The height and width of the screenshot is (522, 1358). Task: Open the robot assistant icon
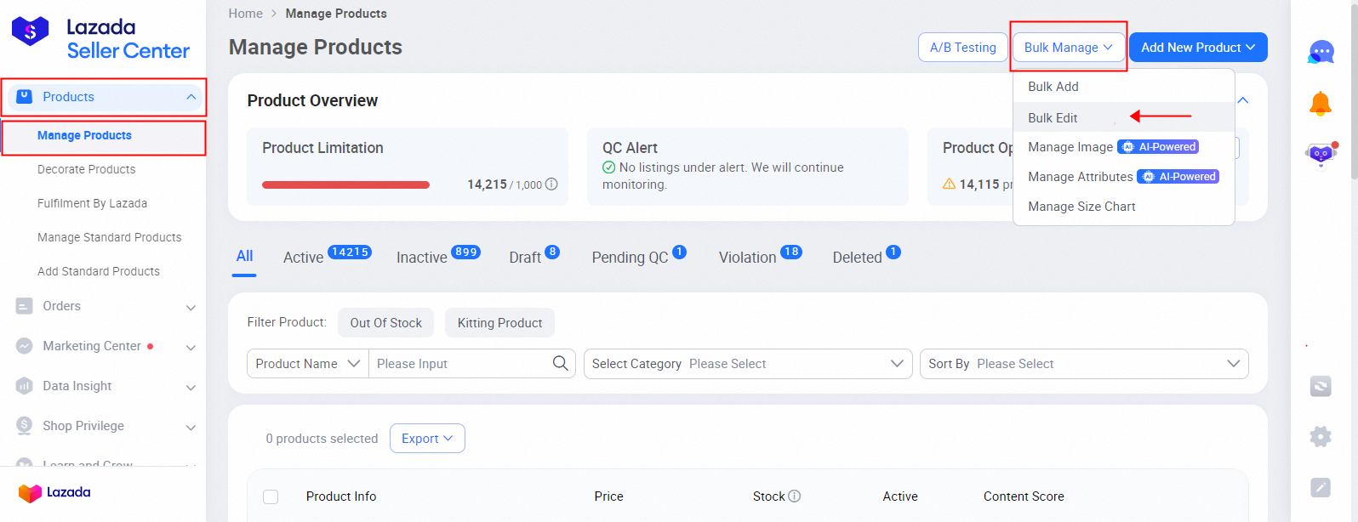(1321, 155)
